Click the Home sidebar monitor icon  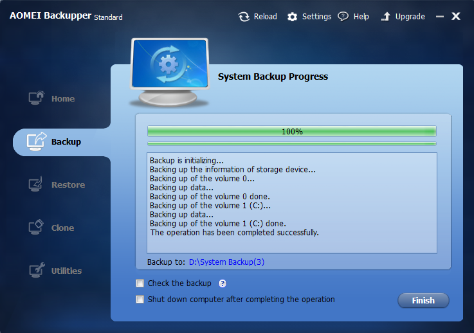coord(36,98)
